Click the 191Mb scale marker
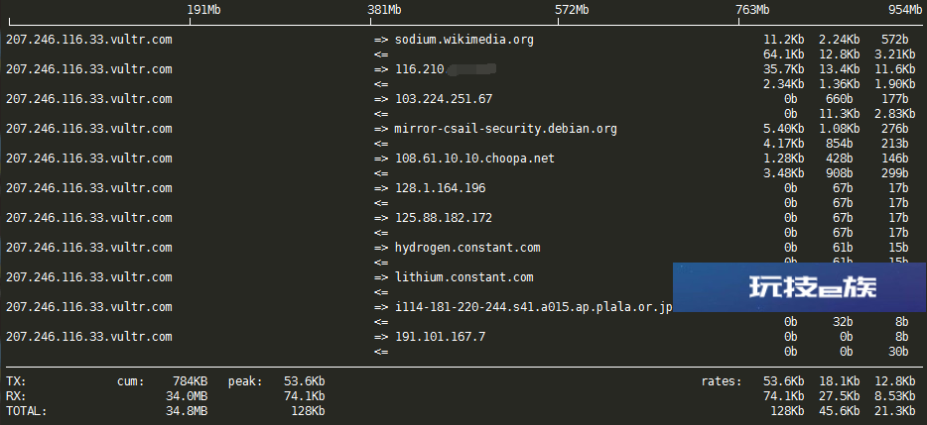Screen dimensions: 927x425 pyautogui.click(x=204, y=10)
